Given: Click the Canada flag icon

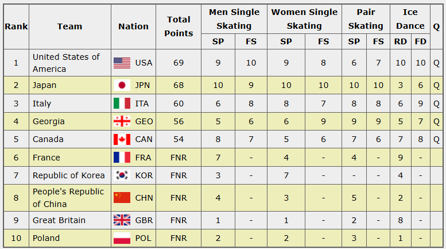Looking at the screenshot, I should click(x=122, y=139).
